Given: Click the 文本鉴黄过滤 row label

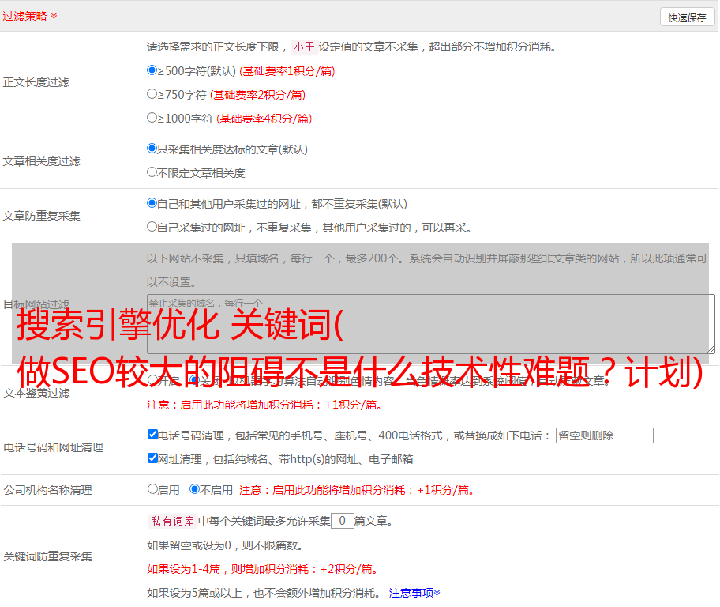Looking at the screenshot, I should coord(37,393).
